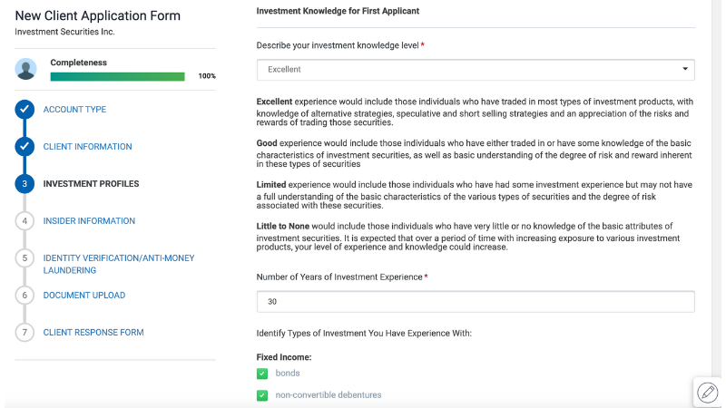Viewport: 726px width, 408px height.
Task: Click the Client Information checkmark step icon
Action: 25,147
